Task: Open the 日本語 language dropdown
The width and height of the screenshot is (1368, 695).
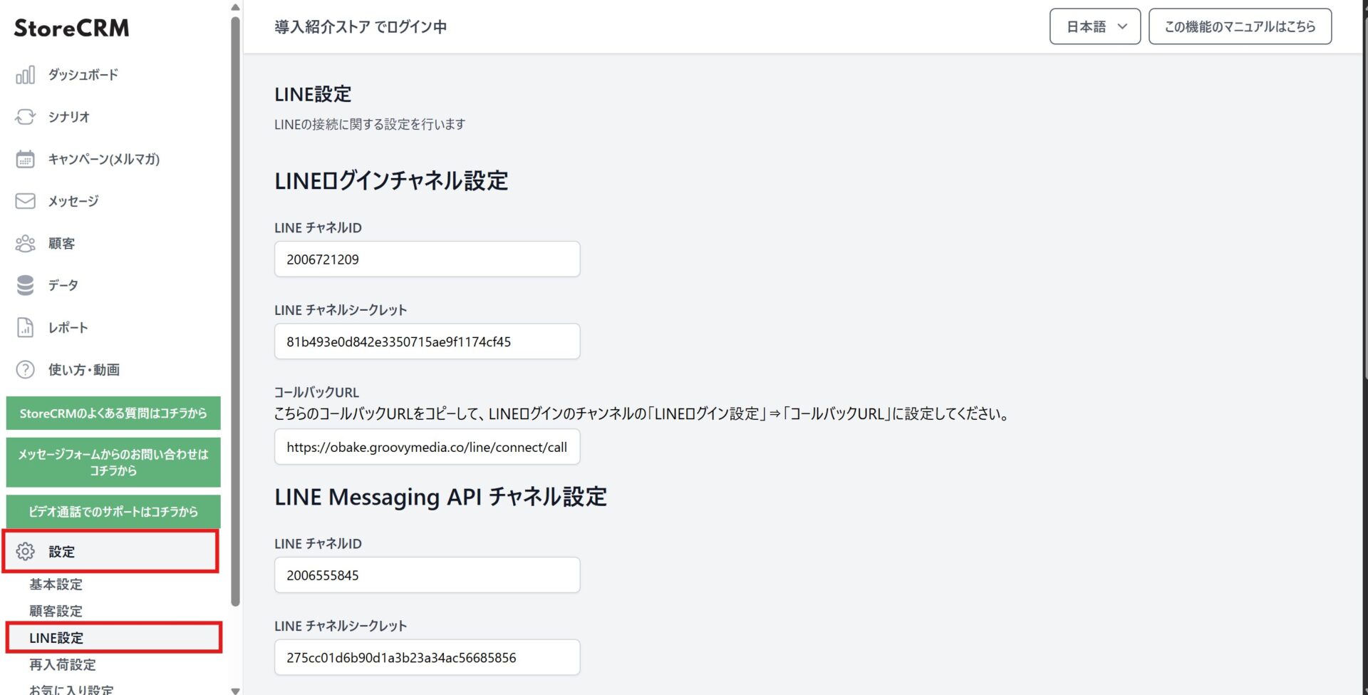Action: tap(1095, 27)
